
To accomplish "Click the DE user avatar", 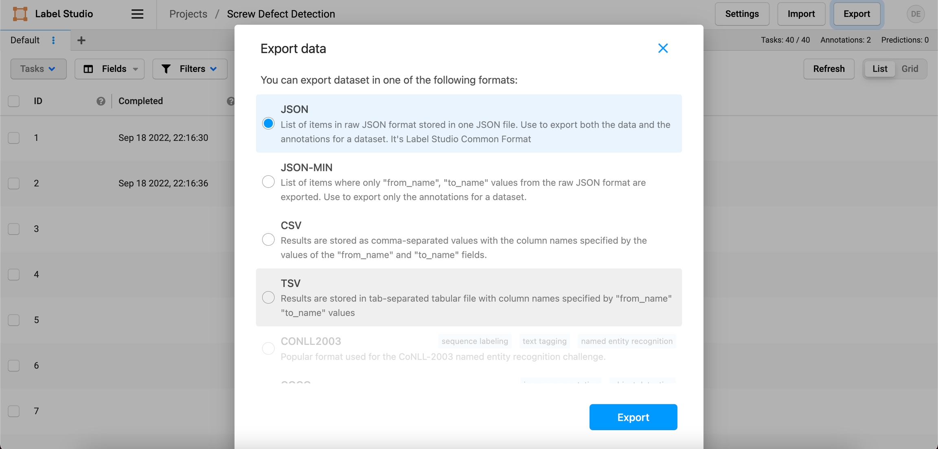I will click(x=915, y=14).
